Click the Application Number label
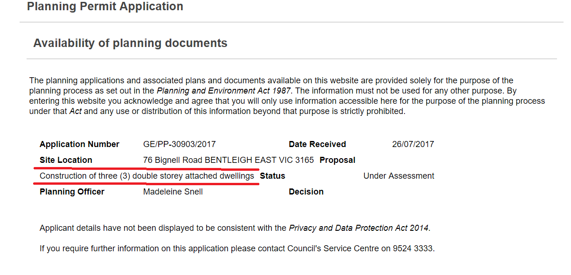The height and width of the screenshot is (275, 571). pos(79,144)
